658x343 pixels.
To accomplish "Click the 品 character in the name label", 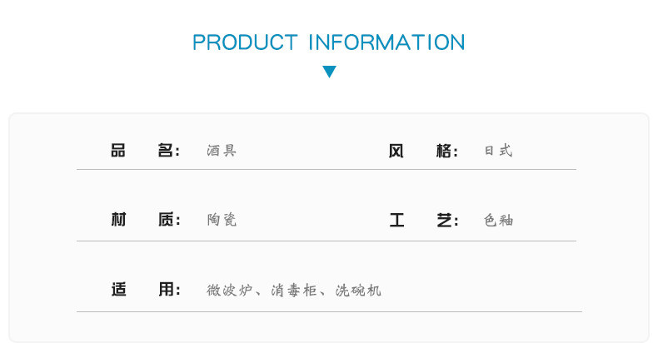I will tap(117, 151).
